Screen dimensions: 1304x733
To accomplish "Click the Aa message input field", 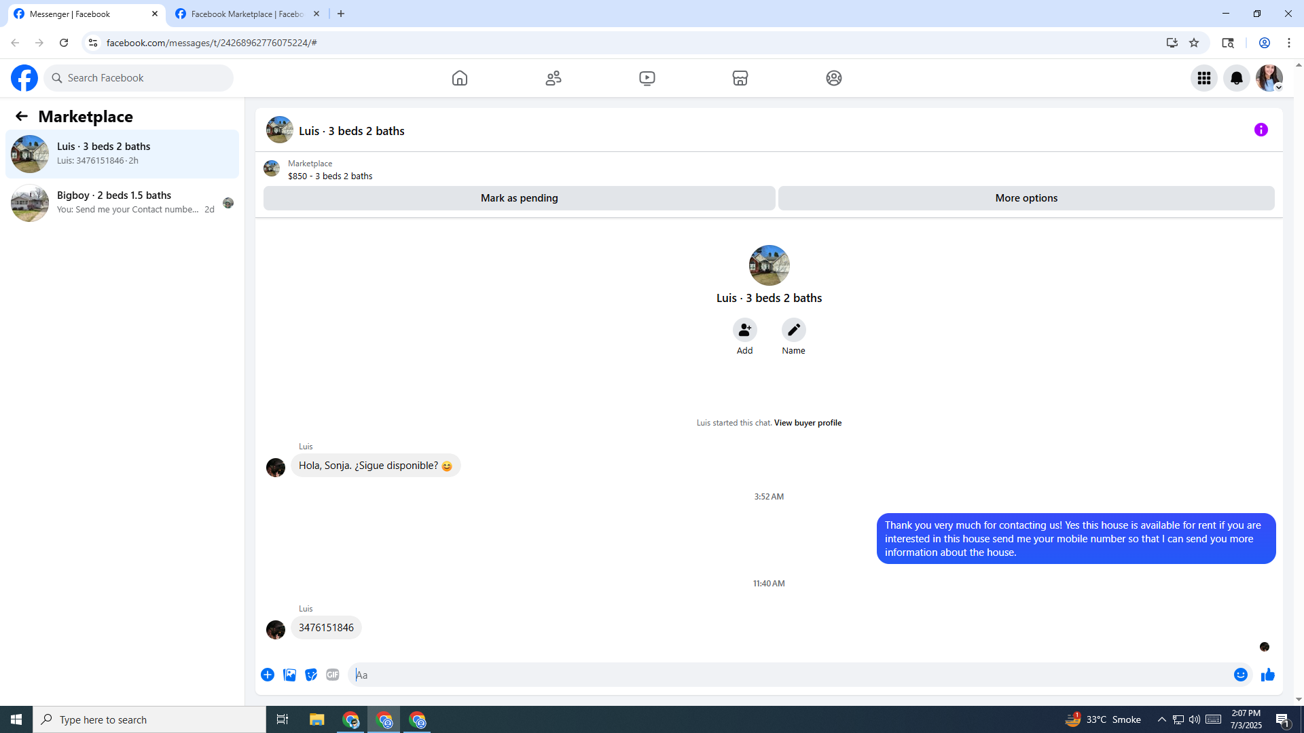I will 788,675.
